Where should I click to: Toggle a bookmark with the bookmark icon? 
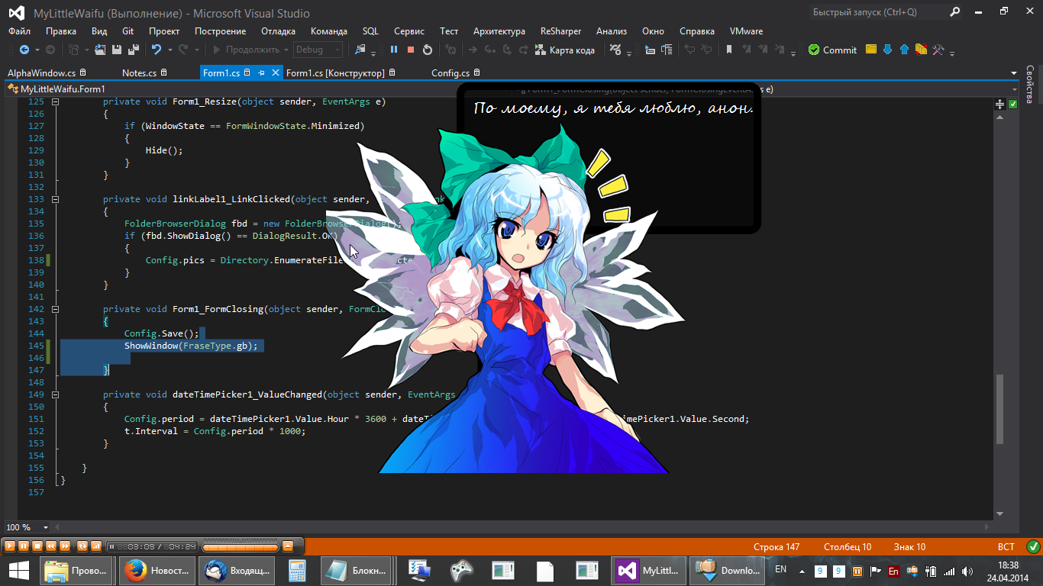pos(729,50)
